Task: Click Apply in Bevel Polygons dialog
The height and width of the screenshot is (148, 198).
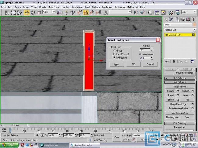Action: pos(116,64)
